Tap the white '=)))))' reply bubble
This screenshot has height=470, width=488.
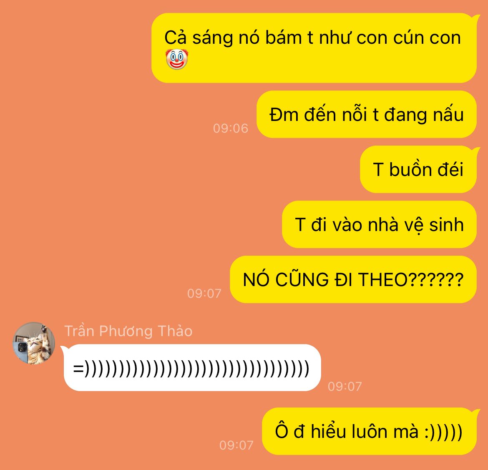point(192,367)
